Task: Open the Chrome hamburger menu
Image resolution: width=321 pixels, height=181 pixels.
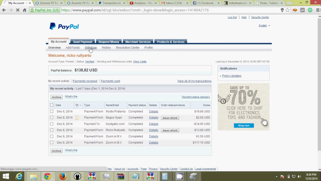Action: tap(318, 10)
